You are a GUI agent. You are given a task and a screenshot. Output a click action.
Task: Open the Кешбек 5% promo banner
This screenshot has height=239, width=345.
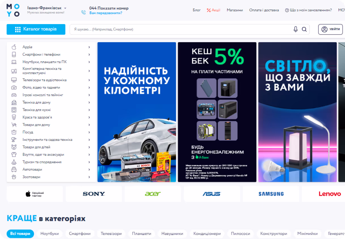(217, 112)
